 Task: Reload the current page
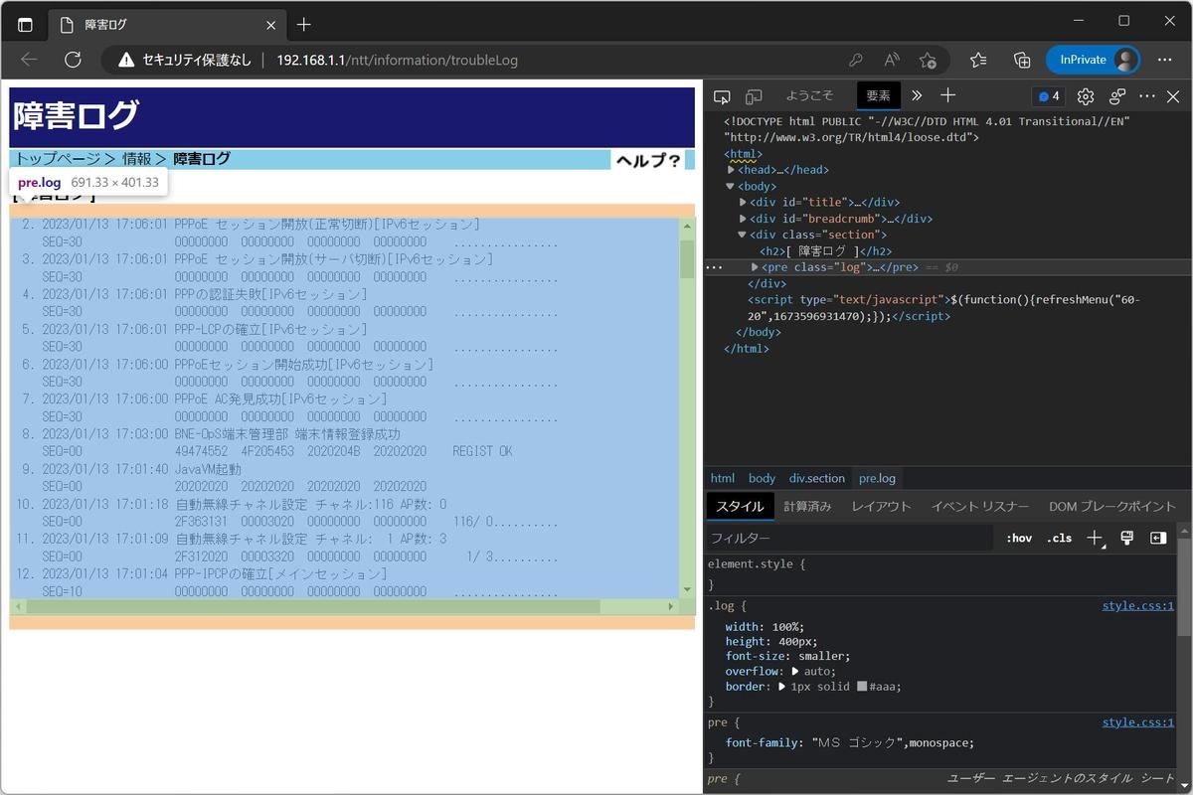coord(73,60)
